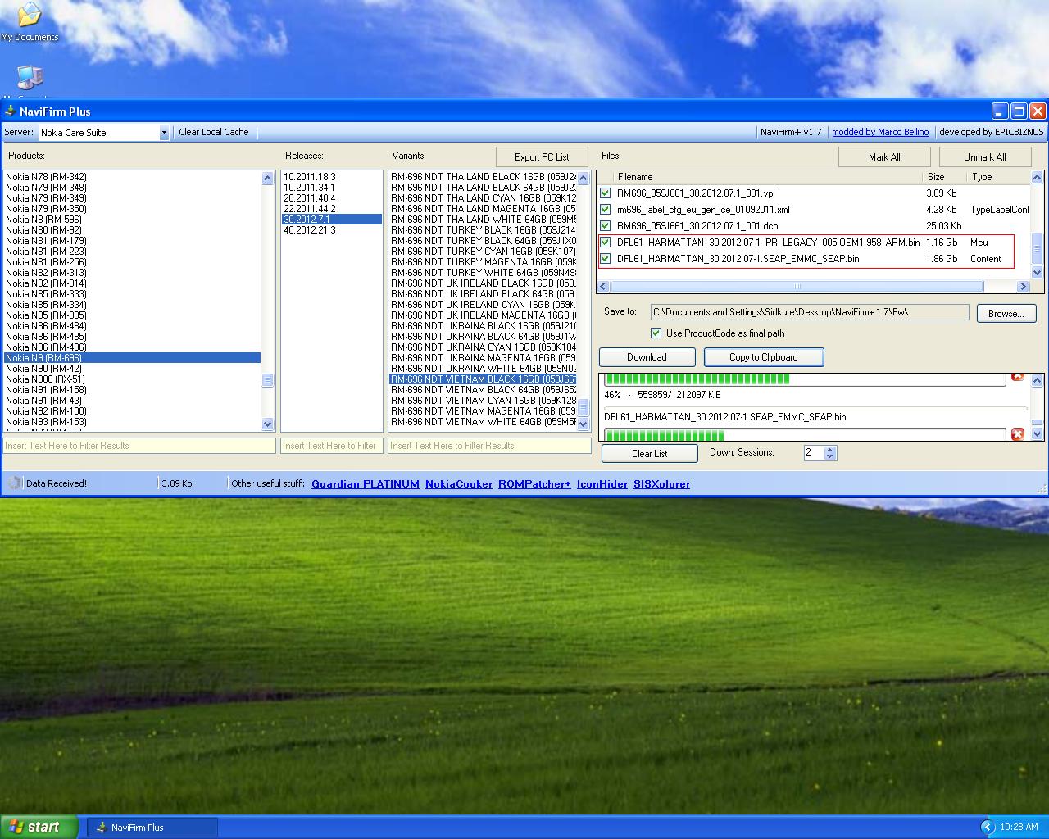
Task: Select release 40.2012.21.3
Action: pos(332,230)
